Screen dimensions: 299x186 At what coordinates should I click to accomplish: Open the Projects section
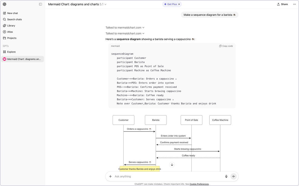pyautogui.click(x=12, y=38)
